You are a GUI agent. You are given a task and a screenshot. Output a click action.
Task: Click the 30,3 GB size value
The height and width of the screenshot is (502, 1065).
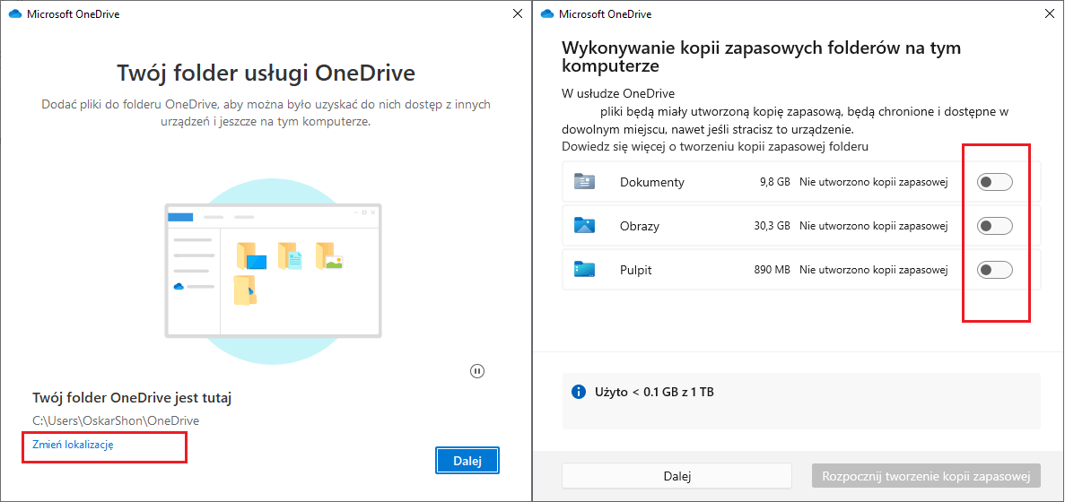[x=773, y=227]
